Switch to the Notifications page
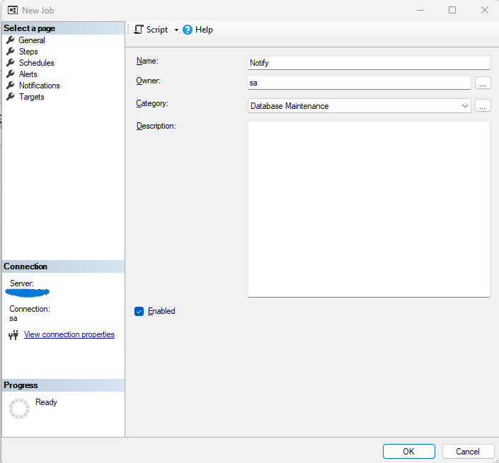The width and height of the screenshot is (499, 463). coord(39,86)
